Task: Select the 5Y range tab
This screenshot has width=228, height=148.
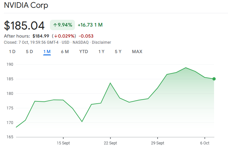Action: (118, 51)
